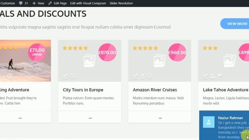Image resolution: width=249 pixels, height=140 pixels.
Task: Open Customize in the admin bar
Action: point(7,3)
